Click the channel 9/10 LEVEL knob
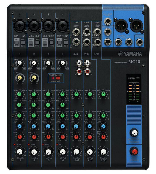The width and height of the screenshot is (156, 174). coord(103,152)
